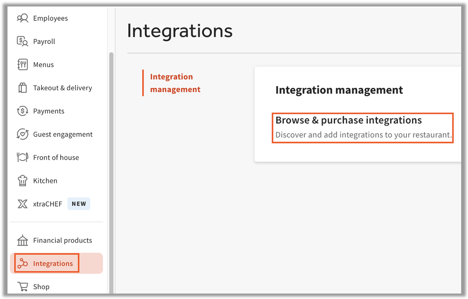Image resolution: width=468 pixels, height=299 pixels.
Task: Click the Takeout & delivery bag icon
Action: click(x=22, y=88)
